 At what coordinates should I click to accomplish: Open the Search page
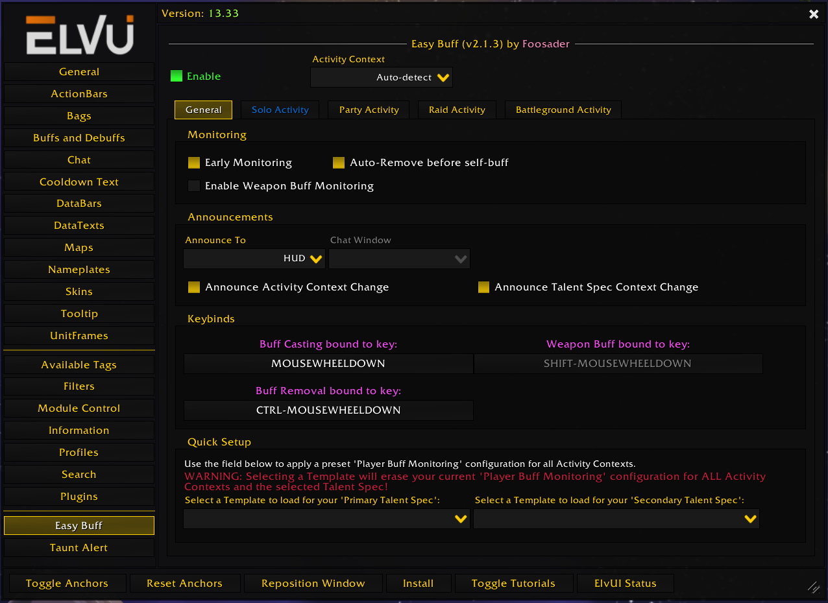tap(79, 475)
